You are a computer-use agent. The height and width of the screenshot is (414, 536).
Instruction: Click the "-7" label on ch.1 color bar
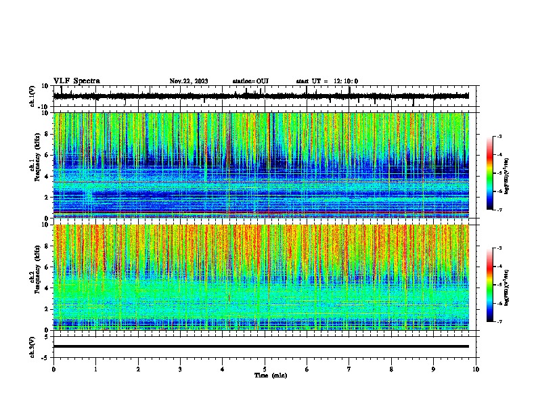coord(499,210)
